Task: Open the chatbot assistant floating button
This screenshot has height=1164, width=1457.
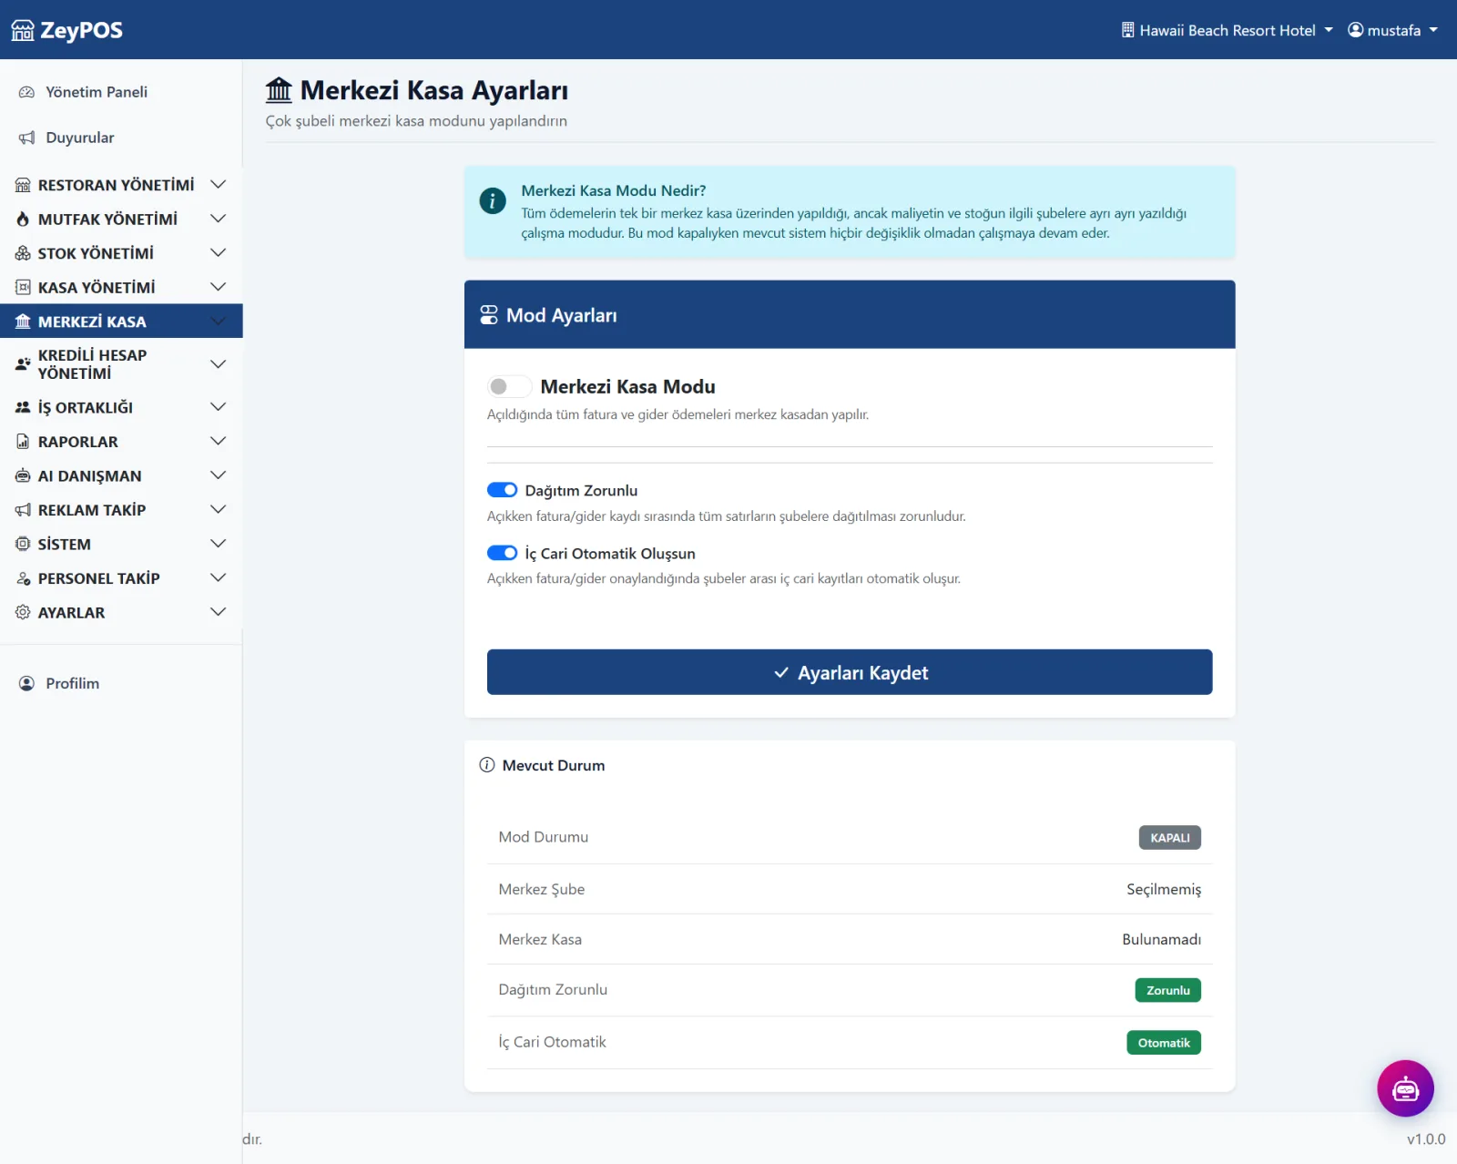Action: click(1405, 1087)
